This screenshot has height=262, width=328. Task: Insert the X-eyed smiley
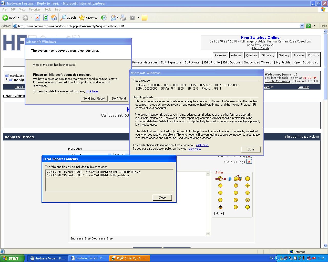(x=247, y=179)
